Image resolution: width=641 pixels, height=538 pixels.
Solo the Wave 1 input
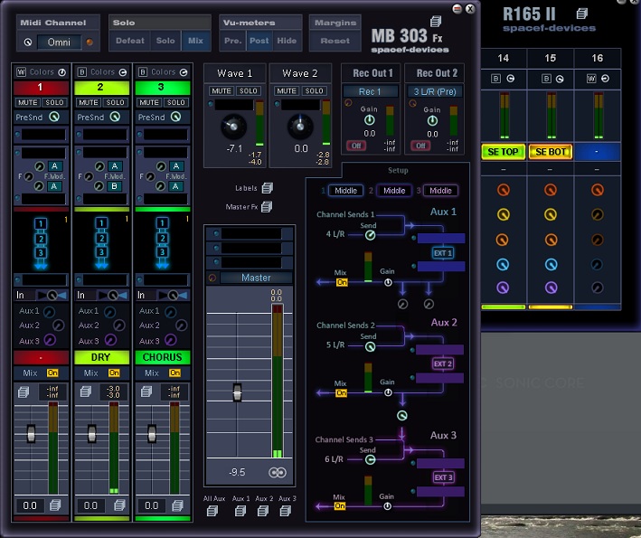coord(249,91)
